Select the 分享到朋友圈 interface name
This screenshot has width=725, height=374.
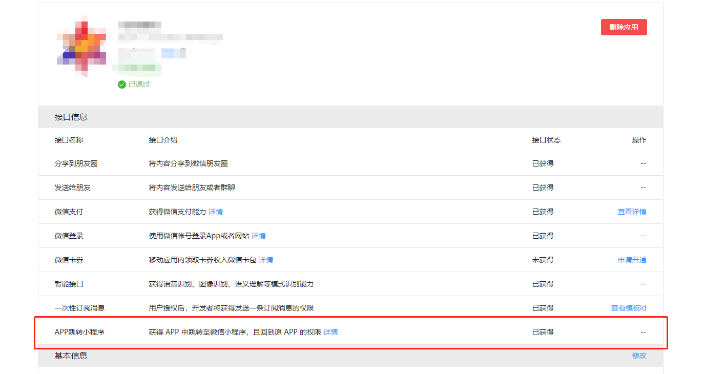pos(76,163)
